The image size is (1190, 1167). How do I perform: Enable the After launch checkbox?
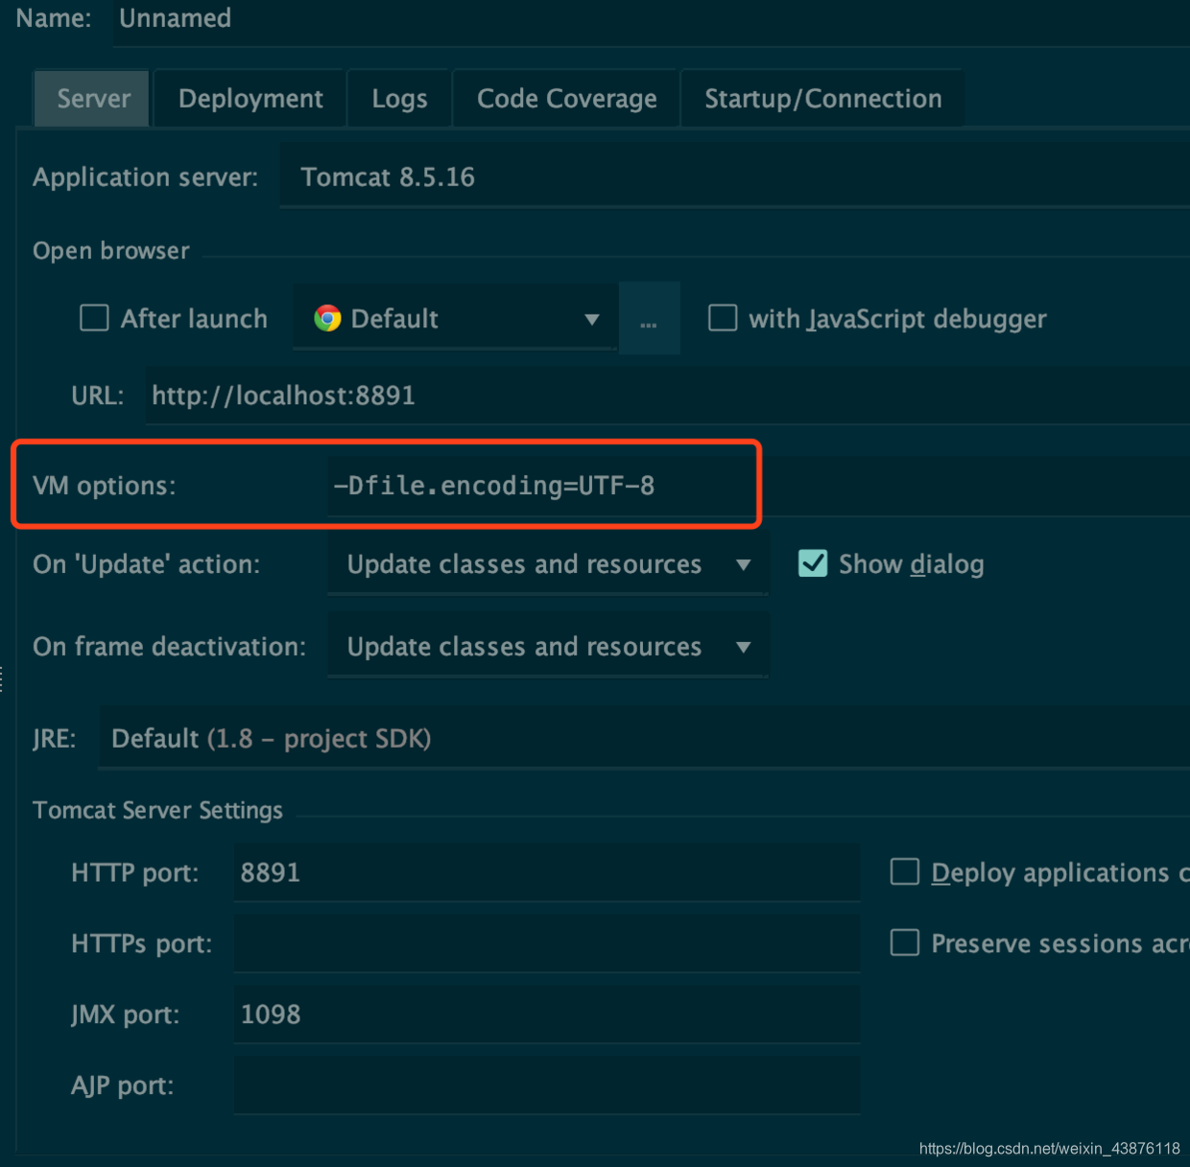94,318
